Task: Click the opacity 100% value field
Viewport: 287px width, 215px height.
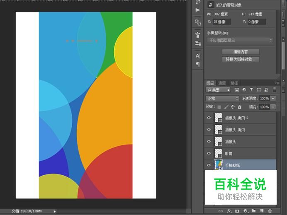Action: (264, 98)
